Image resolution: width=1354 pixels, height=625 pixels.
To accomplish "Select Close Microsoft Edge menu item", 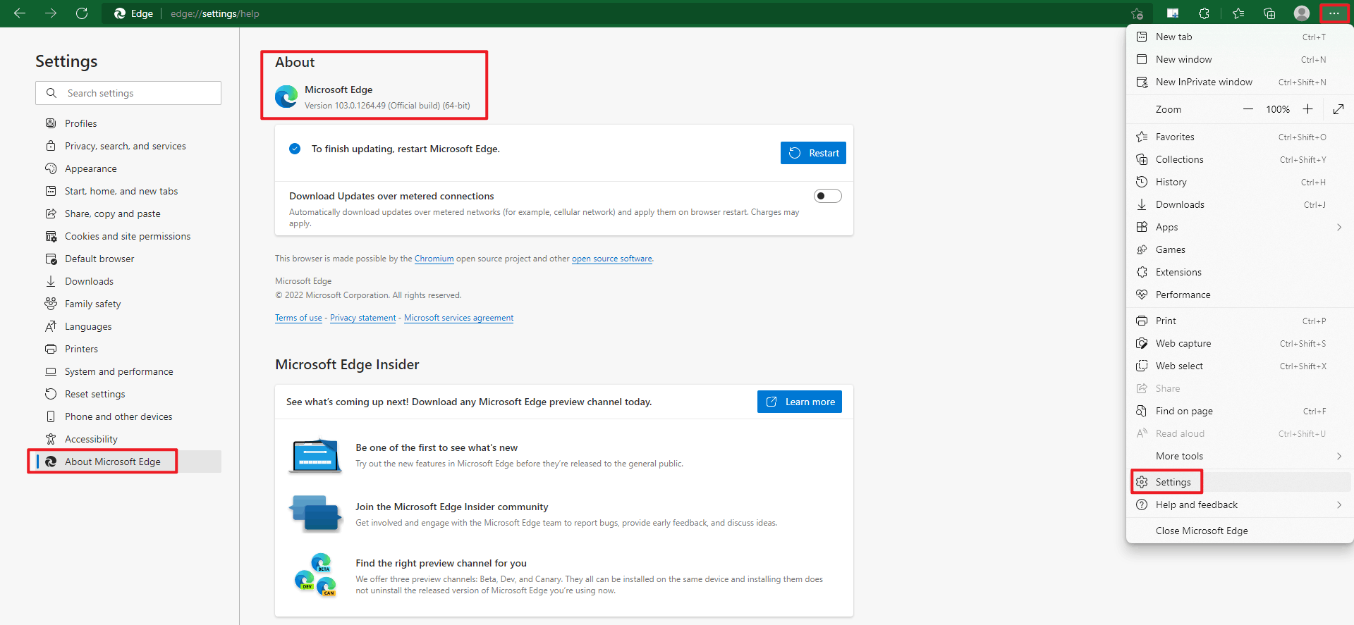I will pyautogui.click(x=1239, y=531).
